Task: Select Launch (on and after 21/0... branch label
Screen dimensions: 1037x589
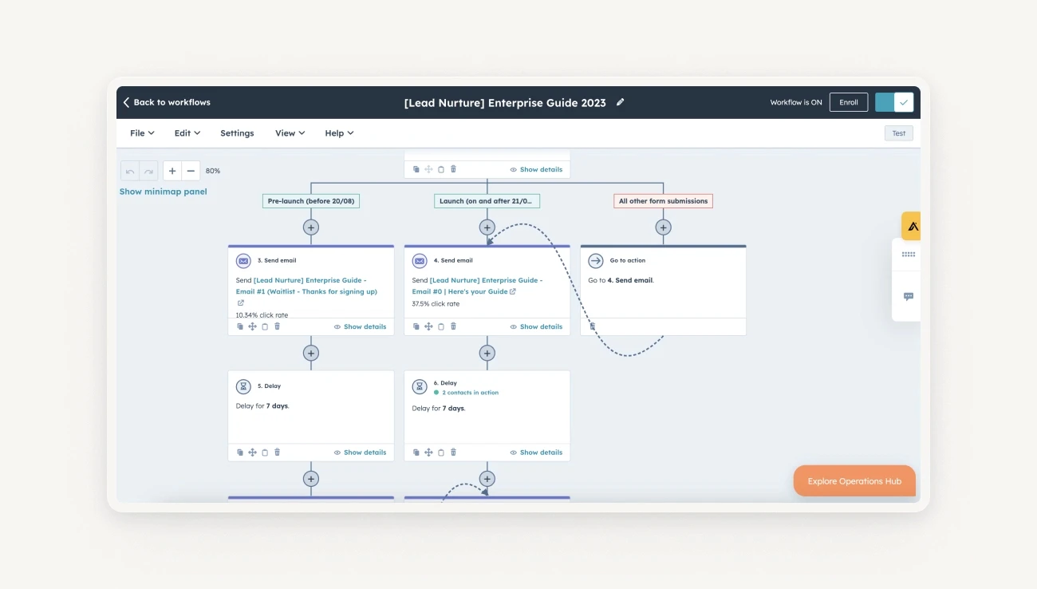Action: (487, 201)
